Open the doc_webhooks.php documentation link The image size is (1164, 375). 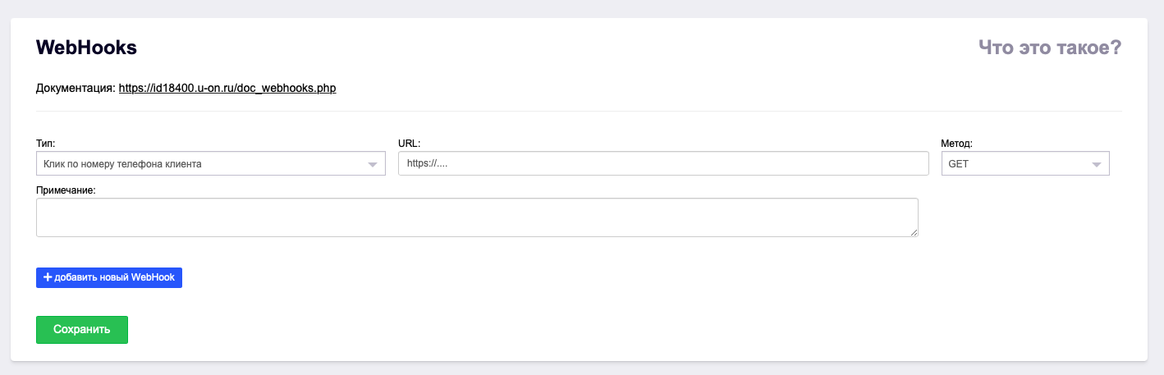coord(227,88)
